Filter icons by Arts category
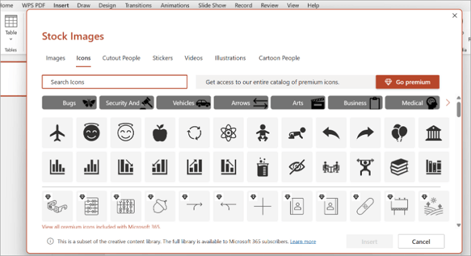The image size is (471, 256). click(x=298, y=103)
